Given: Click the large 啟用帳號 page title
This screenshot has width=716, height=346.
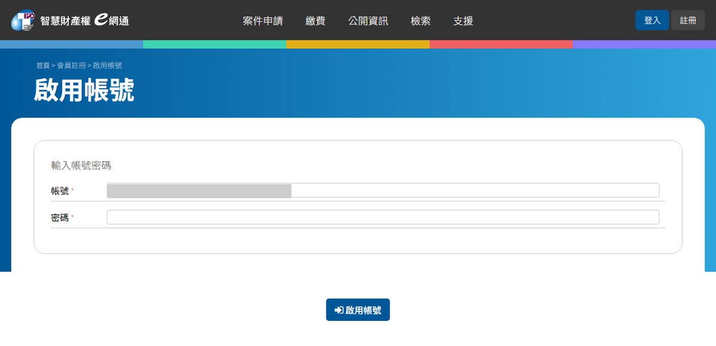Looking at the screenshot, I should click(x=84, y=90).
